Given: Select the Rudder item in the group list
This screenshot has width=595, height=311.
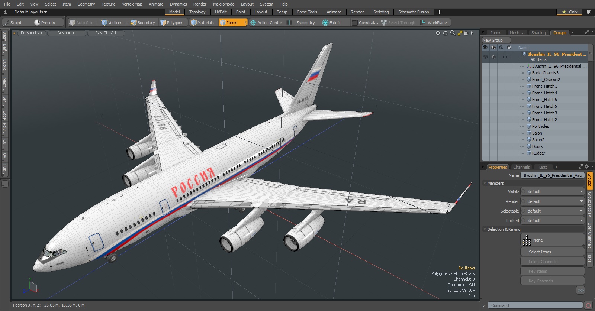Looking at the screenshot, I should (x=538, y=153).
